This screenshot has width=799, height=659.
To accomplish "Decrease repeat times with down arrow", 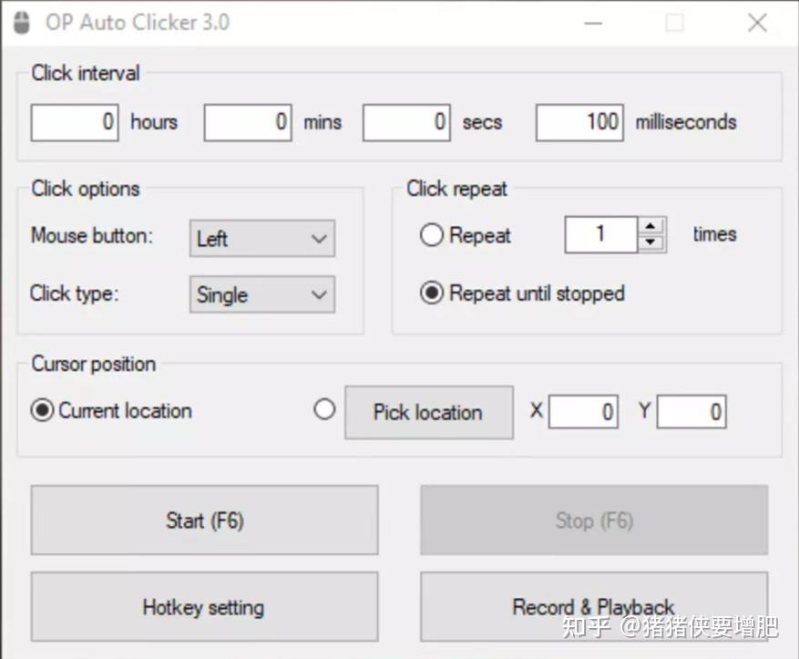I will pos(650,242).
